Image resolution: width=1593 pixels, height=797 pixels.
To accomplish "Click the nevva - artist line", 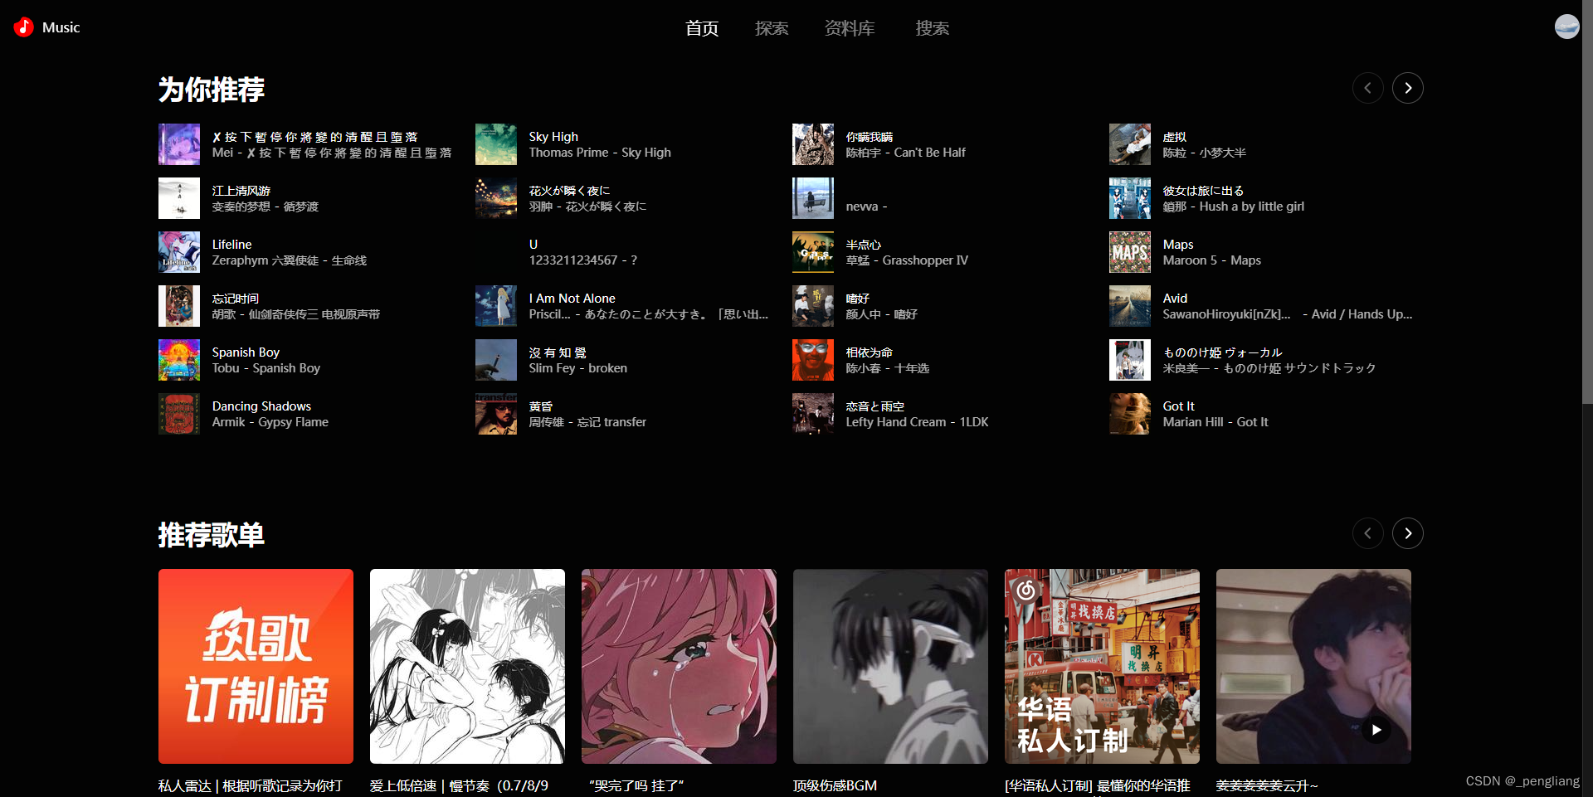I will coord(866,207).
